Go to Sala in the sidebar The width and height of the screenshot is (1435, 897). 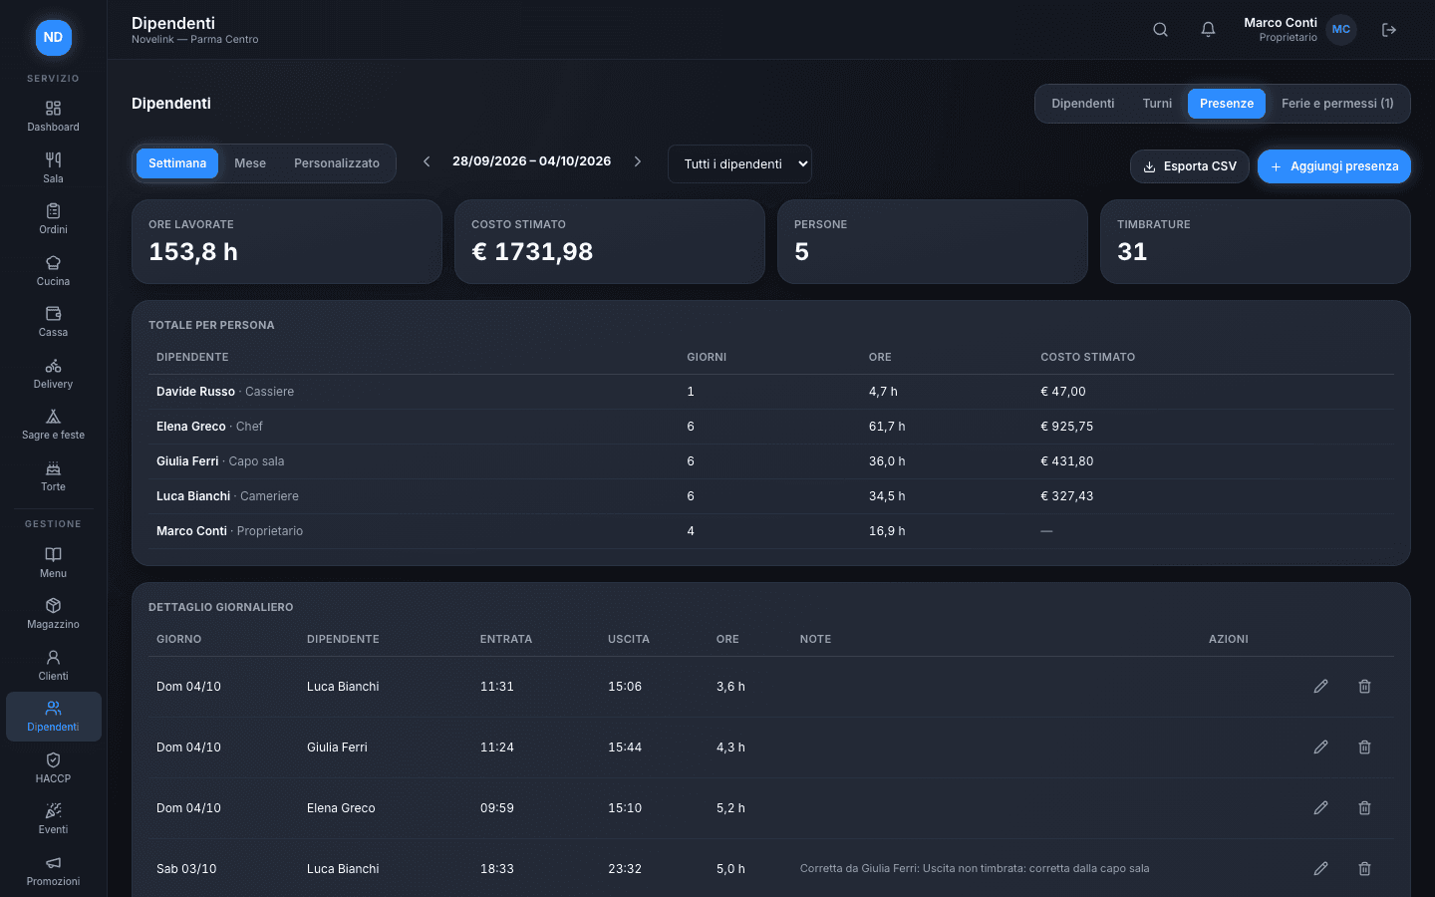pos(53,167)
